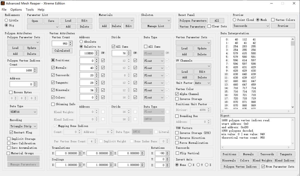Open the Tools menu
This screenshot has height=176, width=300.
point(30,10)
